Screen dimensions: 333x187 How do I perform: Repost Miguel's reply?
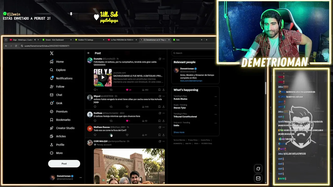coord(111,107)
